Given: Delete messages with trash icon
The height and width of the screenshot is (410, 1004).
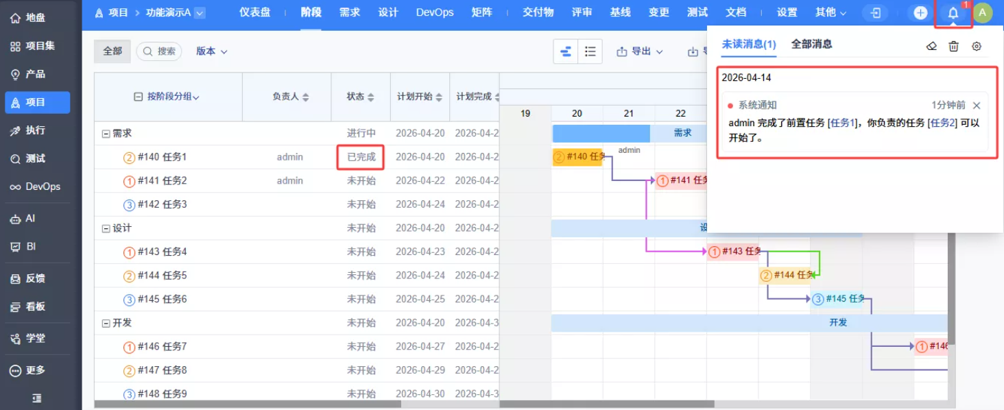Looking at the screenshot, I should (x=953, y=47).
